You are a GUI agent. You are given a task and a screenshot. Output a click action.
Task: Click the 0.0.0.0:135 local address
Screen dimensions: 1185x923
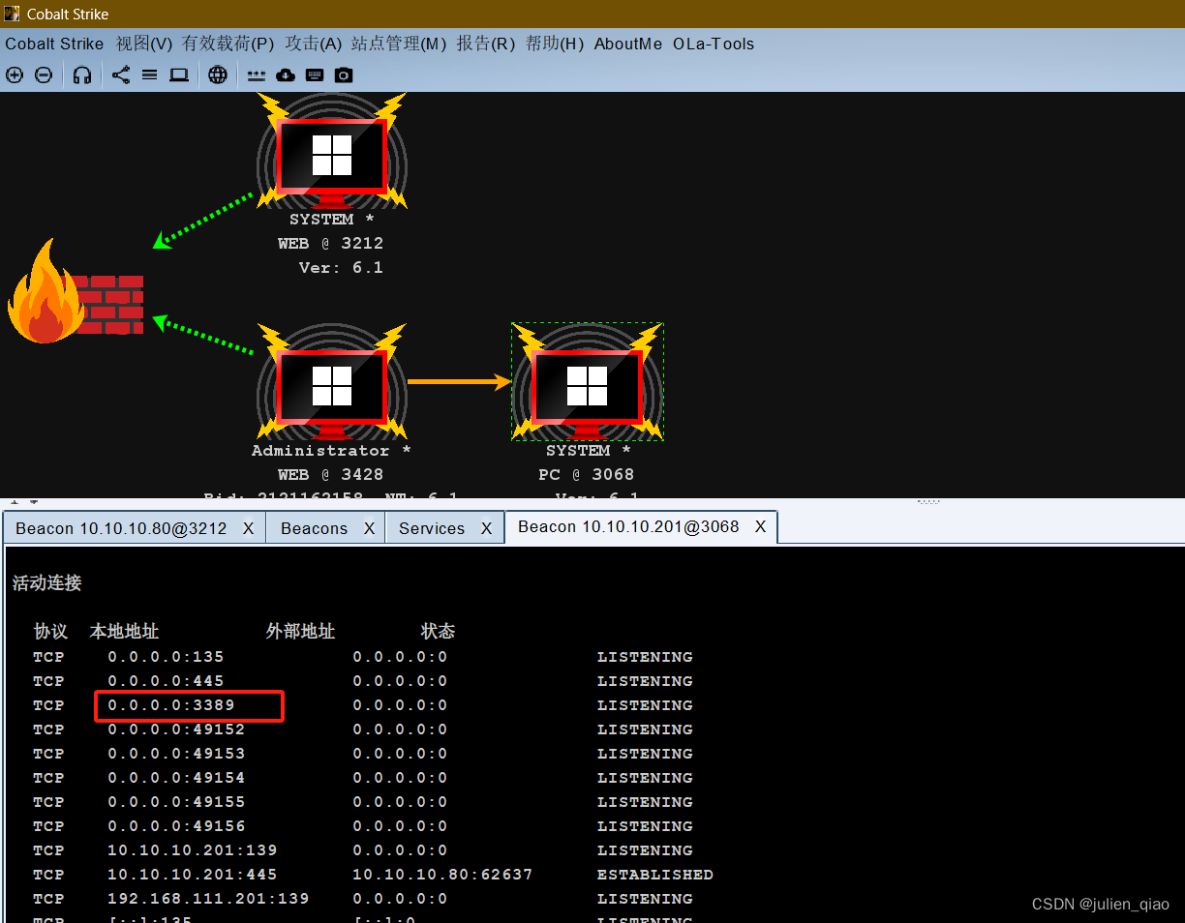pyautogui.click(x=166, y=657)
